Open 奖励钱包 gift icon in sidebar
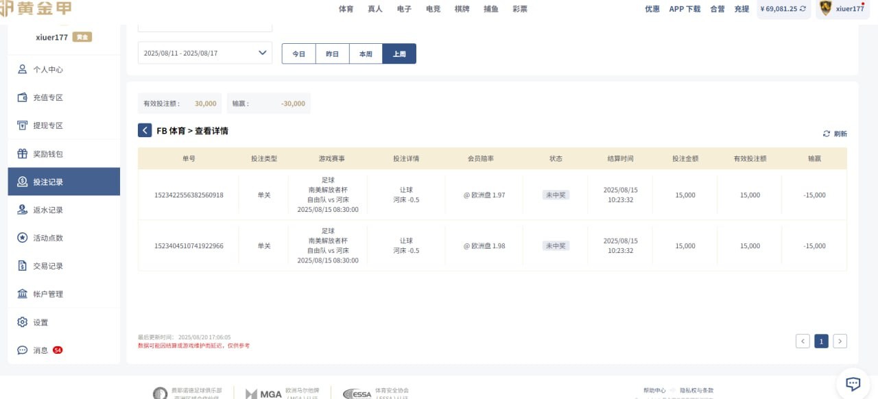 [x=22, y=154]
